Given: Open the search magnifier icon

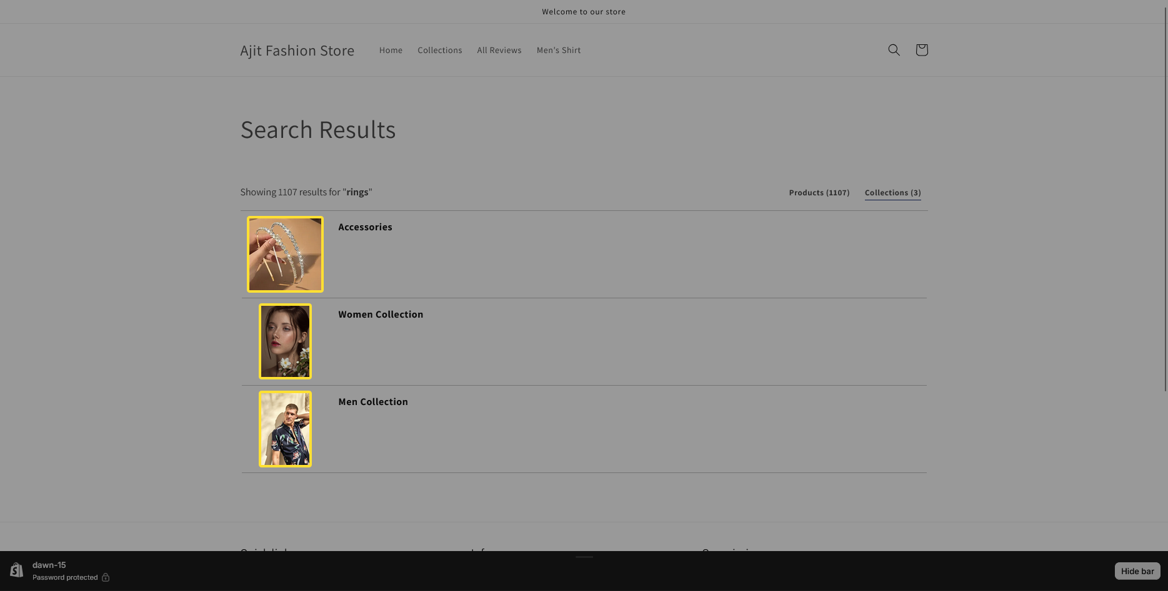Looking at the screenshot, I should point(894,50).
